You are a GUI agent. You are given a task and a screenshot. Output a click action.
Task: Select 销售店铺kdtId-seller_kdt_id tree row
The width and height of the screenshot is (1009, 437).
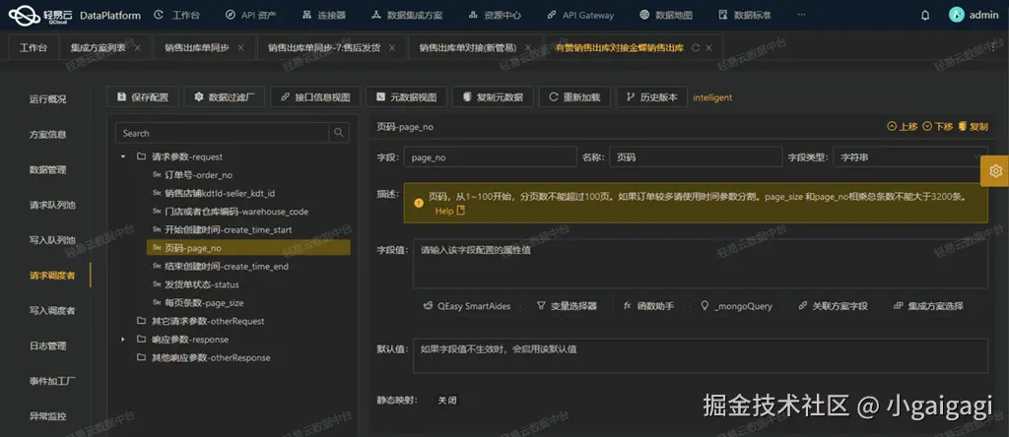[248, 193]
